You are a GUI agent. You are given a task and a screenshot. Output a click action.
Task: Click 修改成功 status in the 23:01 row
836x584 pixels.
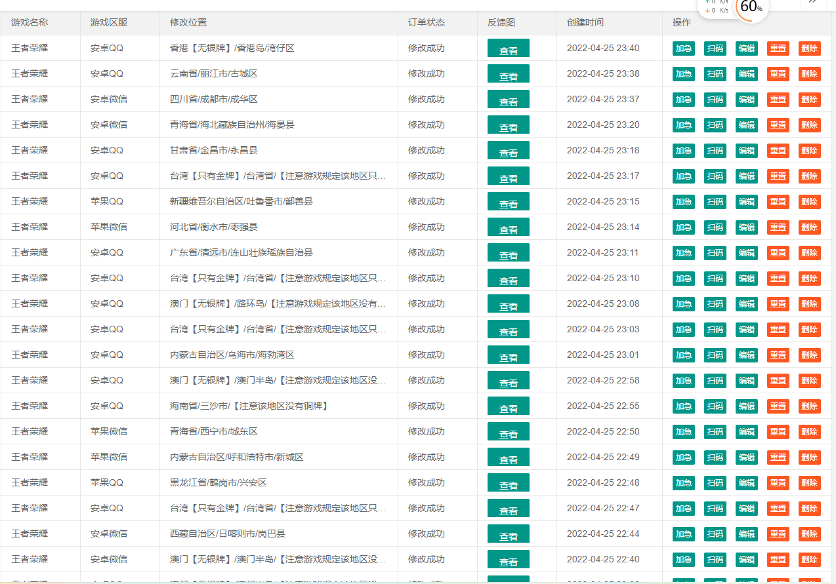click(x=427, y=355)
